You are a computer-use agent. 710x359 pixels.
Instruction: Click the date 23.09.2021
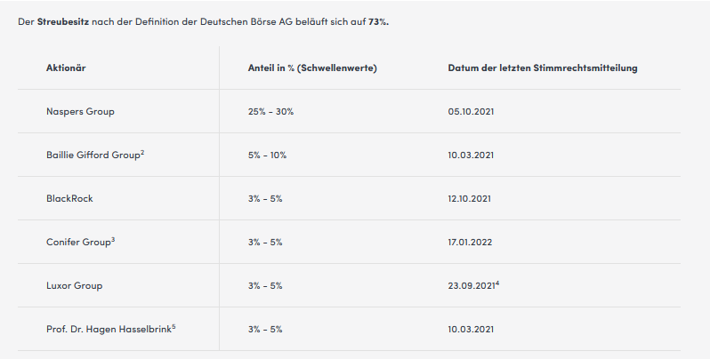(x=472, y=286)
